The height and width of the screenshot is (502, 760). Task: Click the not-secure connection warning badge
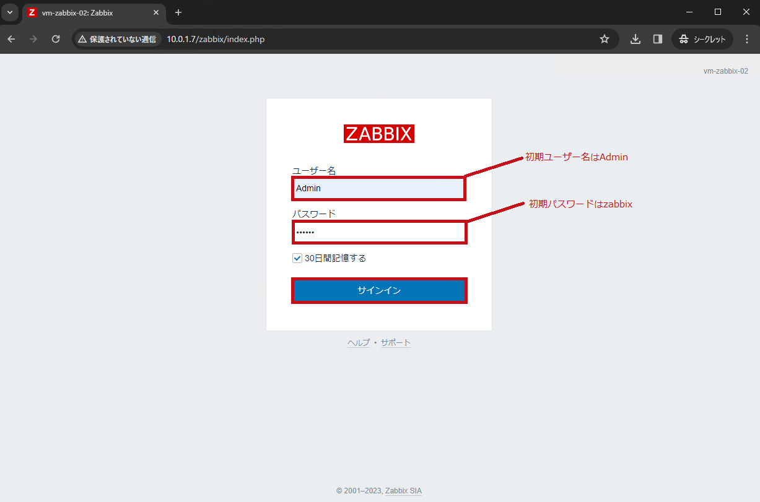tap(117, 39)
